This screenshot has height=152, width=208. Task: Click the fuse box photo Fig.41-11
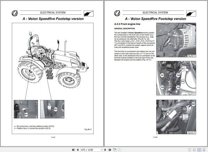[176, 78]
